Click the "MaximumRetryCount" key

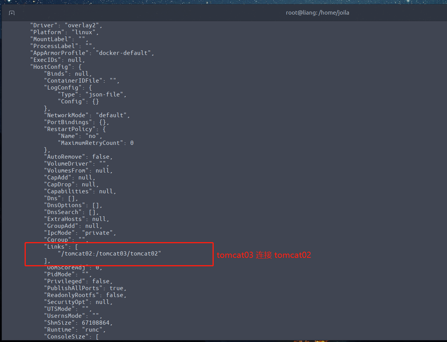pos(90,143)
